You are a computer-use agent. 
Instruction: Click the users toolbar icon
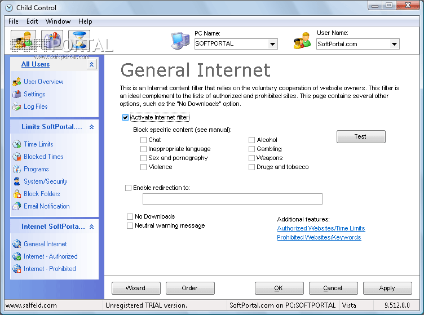pos(23,40)
